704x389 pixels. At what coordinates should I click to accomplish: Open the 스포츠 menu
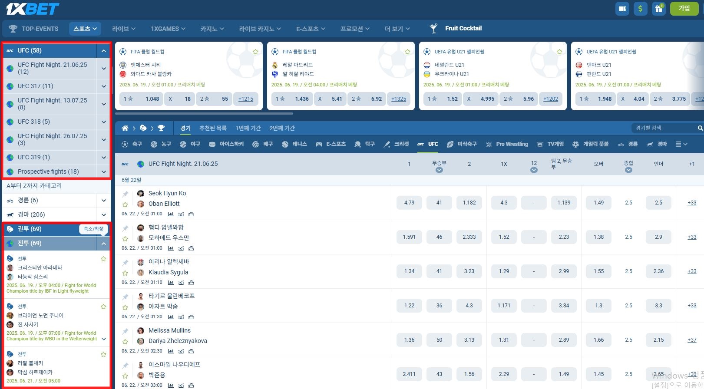(85, 29)
